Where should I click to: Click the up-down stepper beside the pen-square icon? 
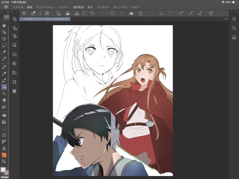click(40, 13)
